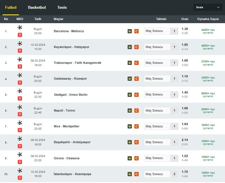This screenshot has height=183, width=225.
Task: Click the crown icon for Napoli - Torino
Action: click(x=130, y=110)
